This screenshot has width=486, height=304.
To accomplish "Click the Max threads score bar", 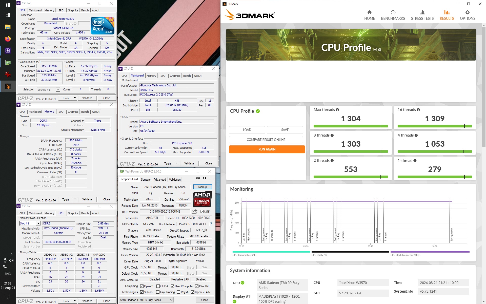I will 351,126.
